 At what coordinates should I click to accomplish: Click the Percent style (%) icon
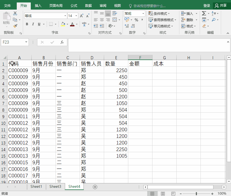tap(136, 20)
